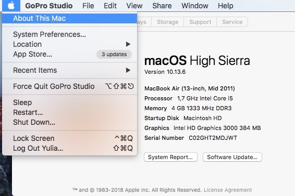Open App Store… menu entry
The height and width of the screenshot is (196, 295).
coord(70,54)
